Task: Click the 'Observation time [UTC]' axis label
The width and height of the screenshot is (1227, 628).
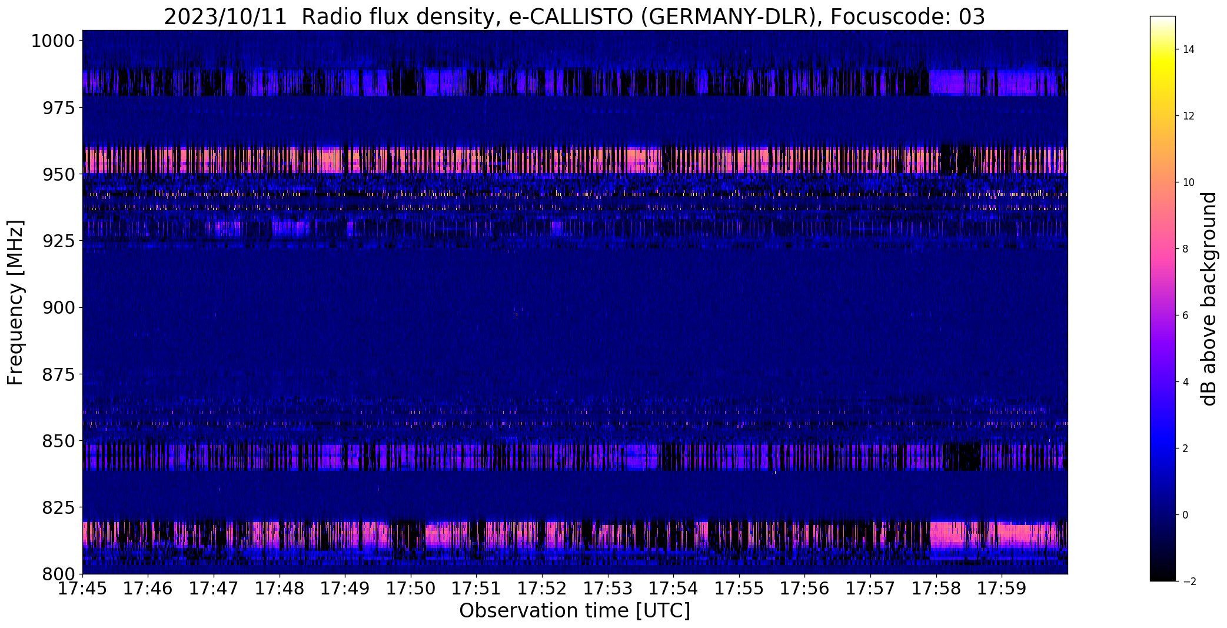Action: [574, 611]
